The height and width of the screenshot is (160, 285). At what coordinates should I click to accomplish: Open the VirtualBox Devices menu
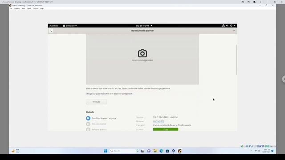[36, 8]
